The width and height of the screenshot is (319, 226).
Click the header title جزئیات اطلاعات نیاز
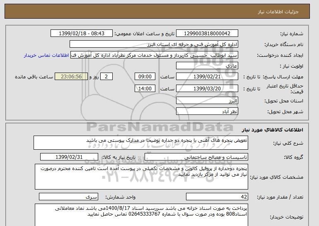tap(278, 12)
